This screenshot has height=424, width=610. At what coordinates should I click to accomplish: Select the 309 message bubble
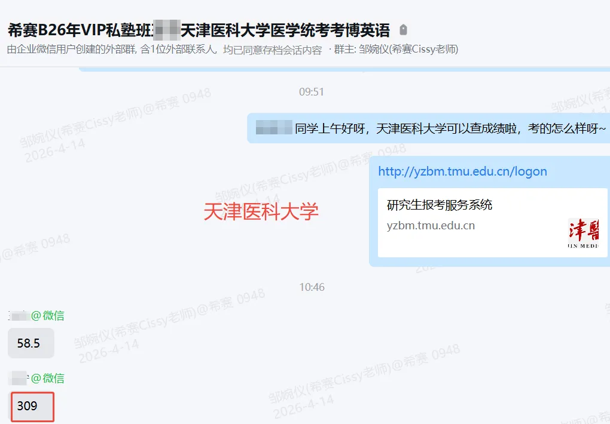(32, 407)
